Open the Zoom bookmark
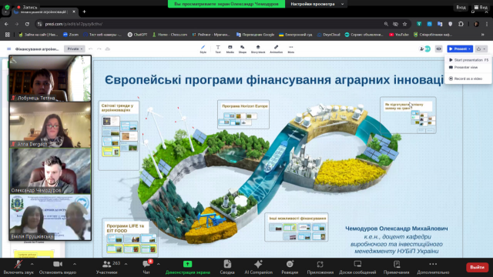Screen dimensions: 493x277 71,35
